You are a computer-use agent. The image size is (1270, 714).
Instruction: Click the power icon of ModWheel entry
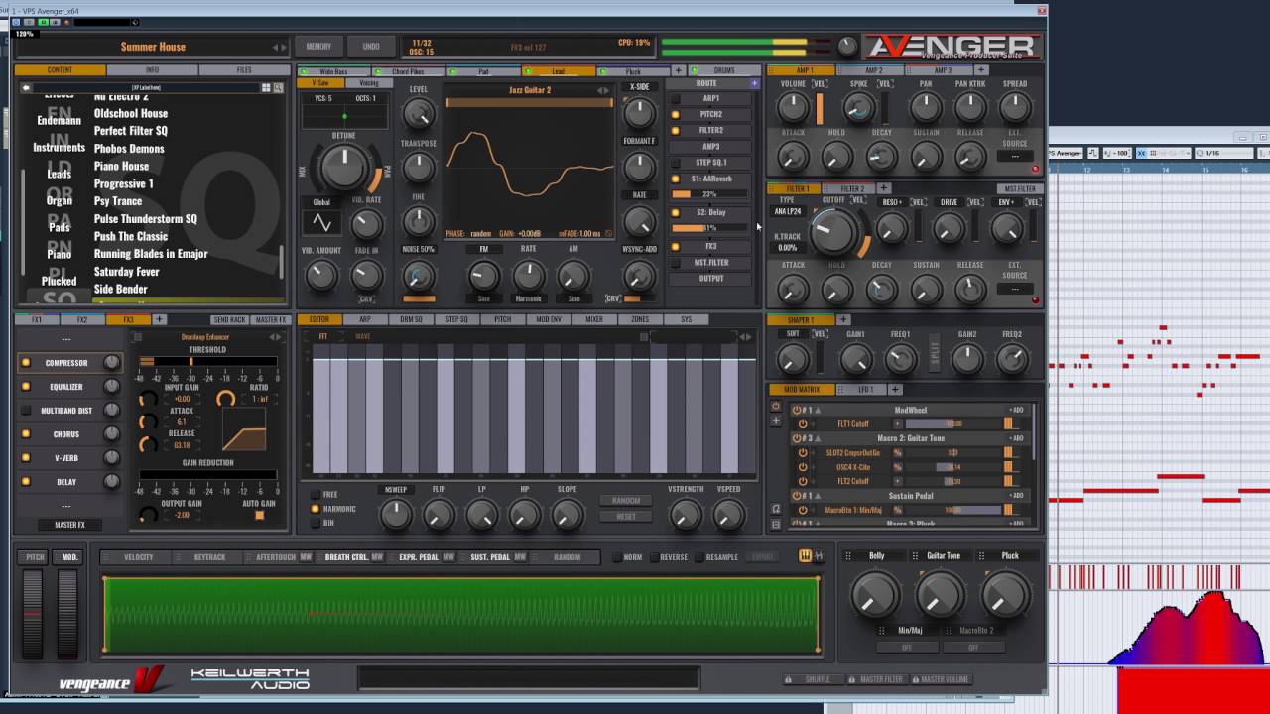click(x=796, y=410)
